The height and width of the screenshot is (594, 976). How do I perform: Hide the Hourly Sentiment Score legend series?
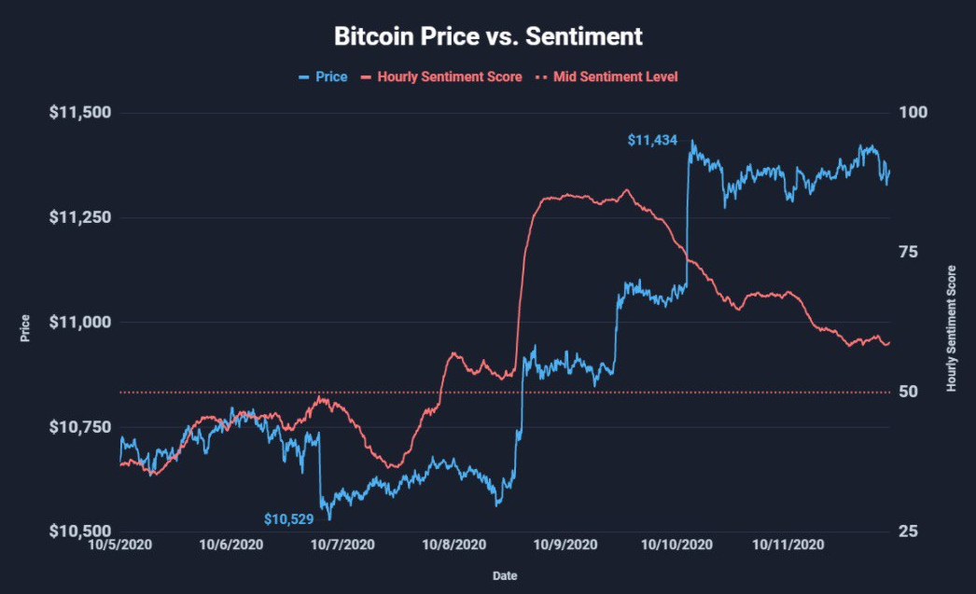pyautogui.click(x=450, y=76)
